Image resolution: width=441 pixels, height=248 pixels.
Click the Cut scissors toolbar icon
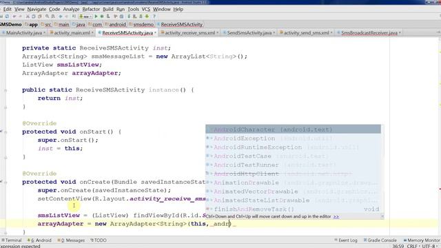point(28,17)
